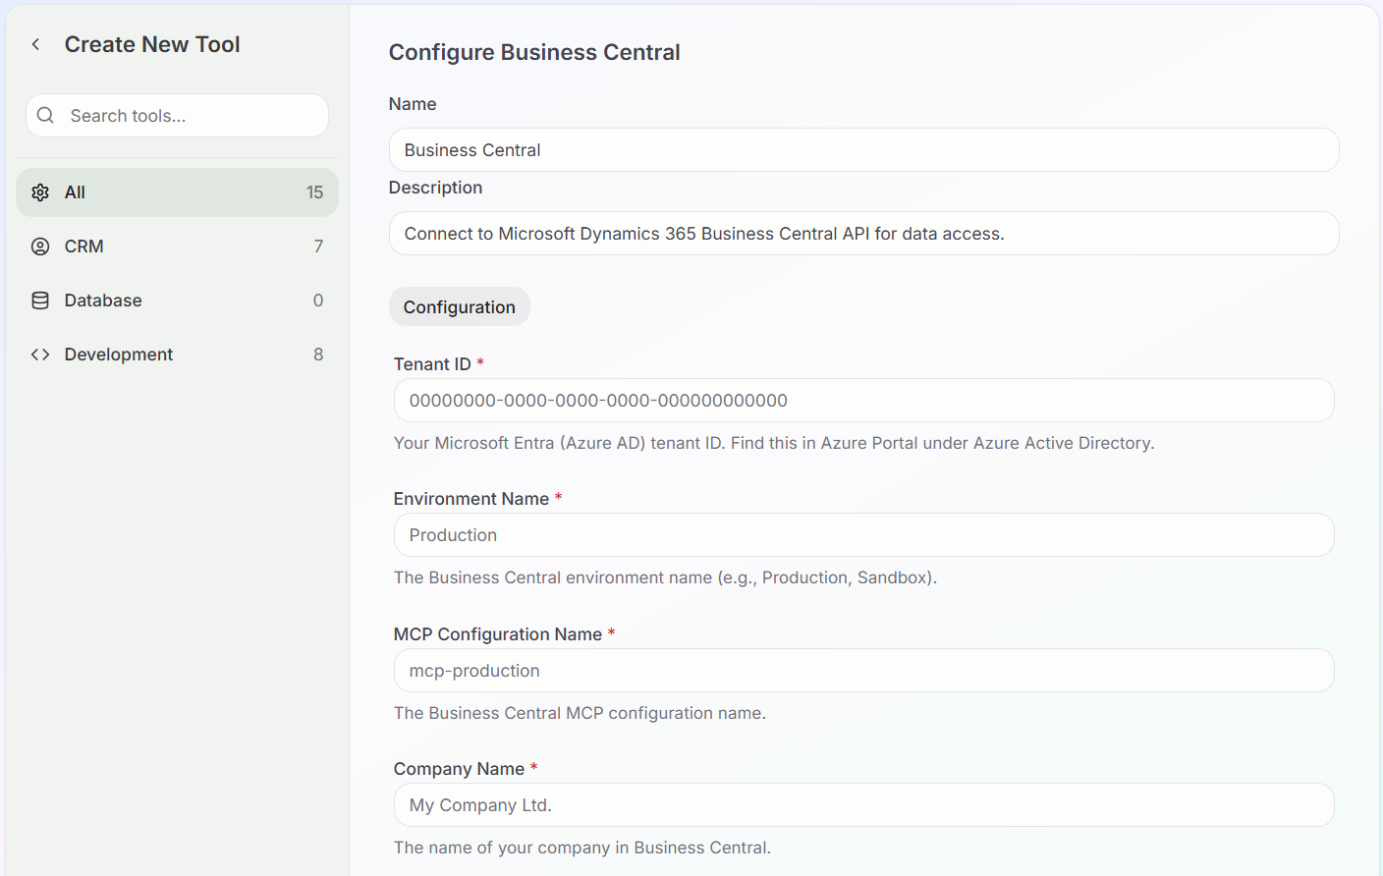
Task: Go back using the arrow beside Create New Tool
Action: (35, 44)
